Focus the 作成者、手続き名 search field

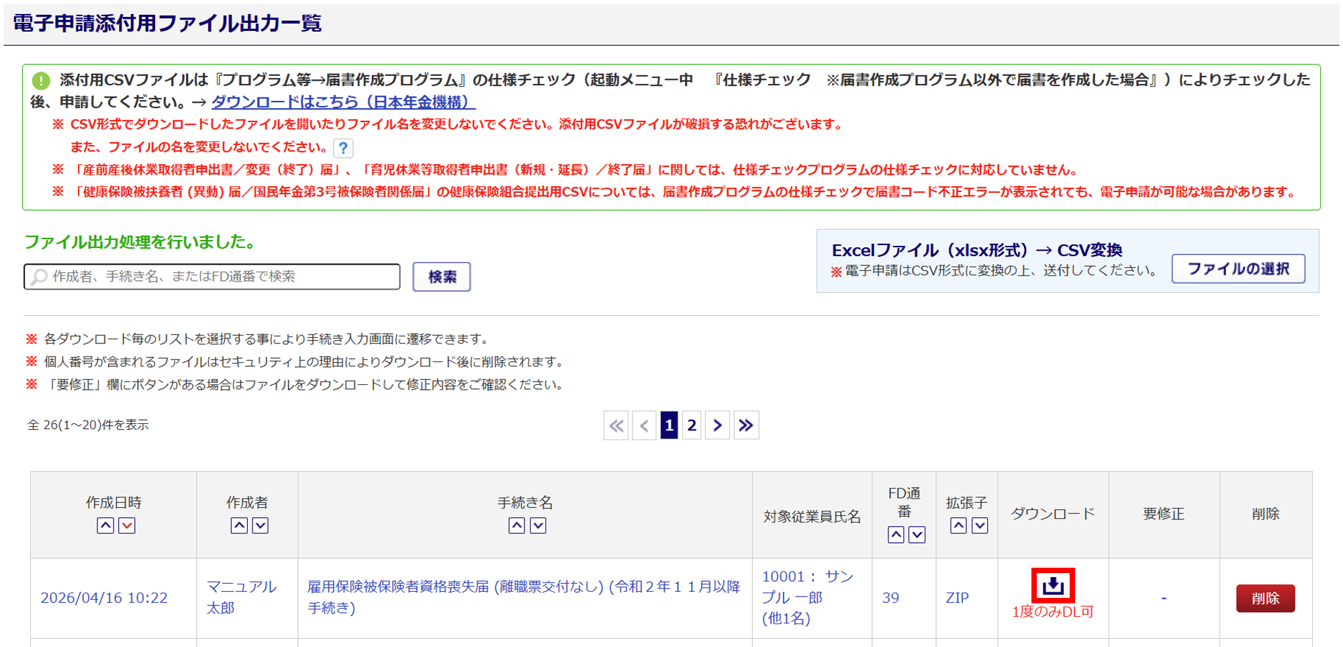[x=212, y=277]
